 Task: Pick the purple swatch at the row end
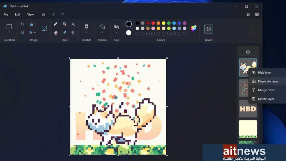pos(185,23)
